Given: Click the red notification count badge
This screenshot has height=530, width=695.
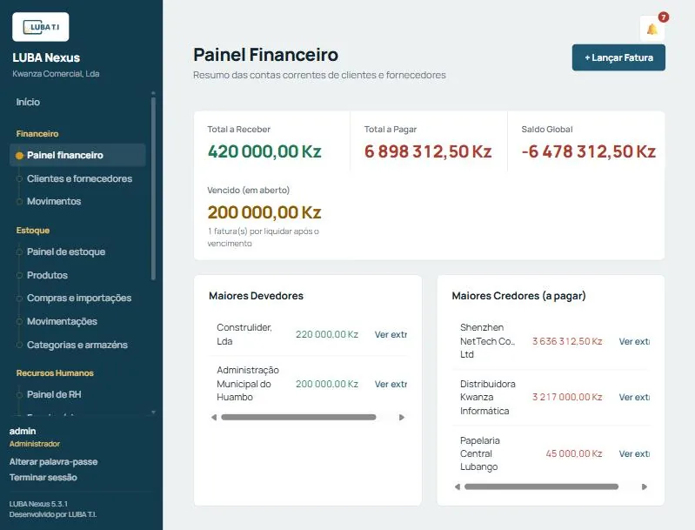Looking at the screenshot, I should [x=663, y=17].
